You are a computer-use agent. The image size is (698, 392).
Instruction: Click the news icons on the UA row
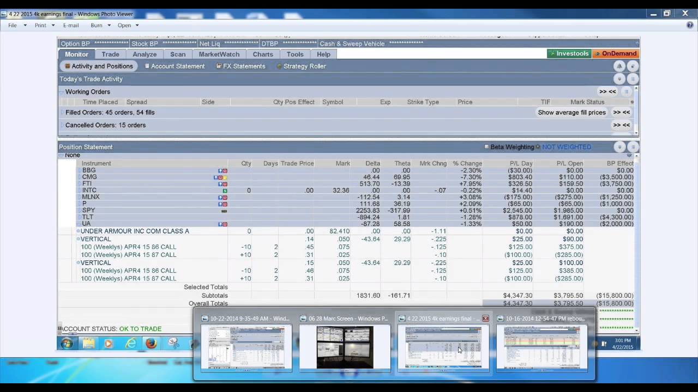(x=222, y=224)
